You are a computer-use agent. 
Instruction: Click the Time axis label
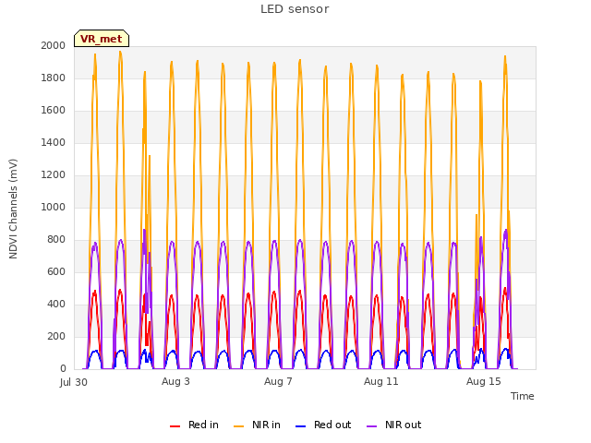[523, 396]
